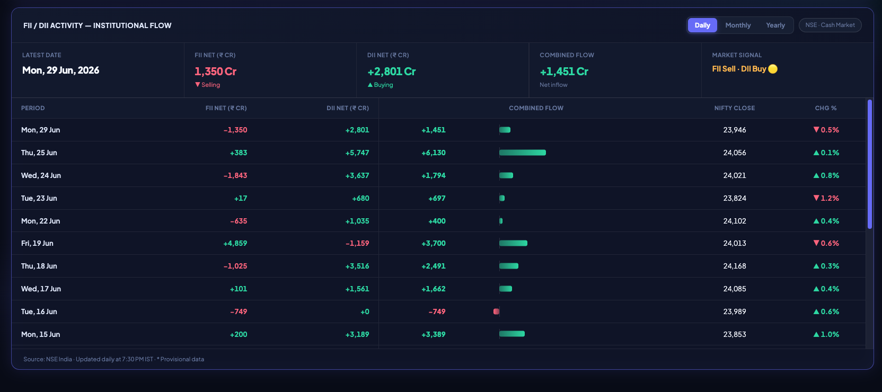882x392 pixels.
Task: Click the COMBINED FLOW column header in the table
Action: click(x=536, y=108)
